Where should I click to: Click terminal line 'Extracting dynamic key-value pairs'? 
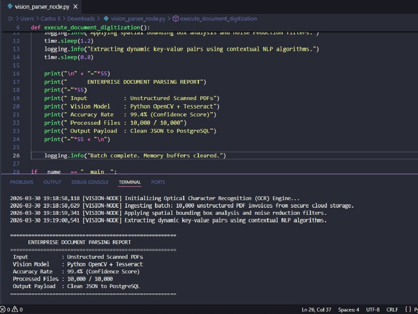[168, 220]
